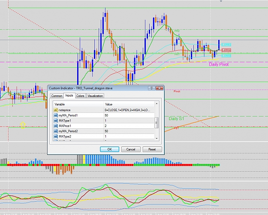The image size is (268, 215).
Task: Click the Cancel button
Action: (131, 149)
